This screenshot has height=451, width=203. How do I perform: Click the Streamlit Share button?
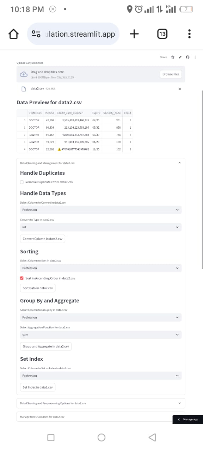coord(163,57)
